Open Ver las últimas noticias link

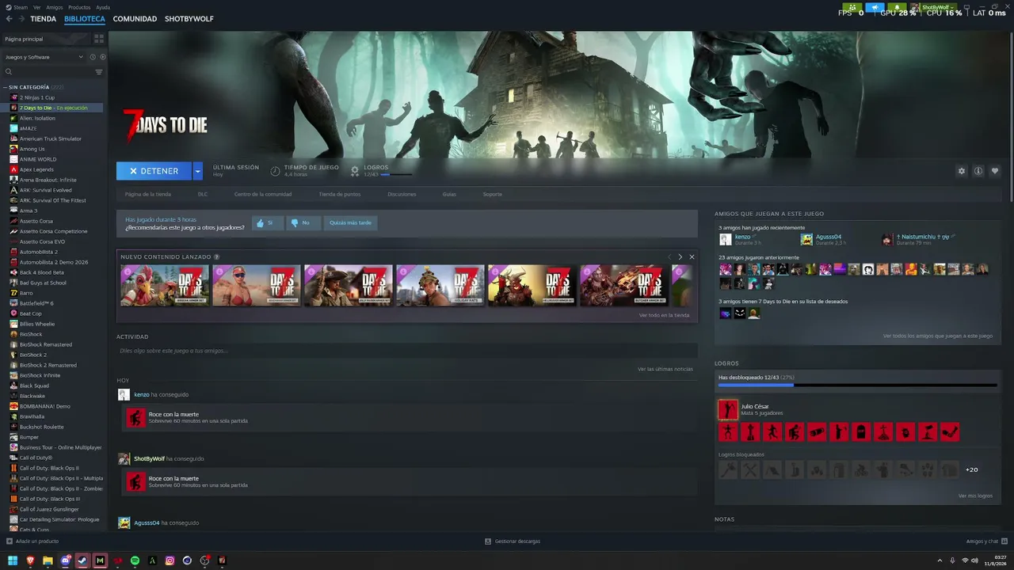pyautogui.click(x=665, y=369)
